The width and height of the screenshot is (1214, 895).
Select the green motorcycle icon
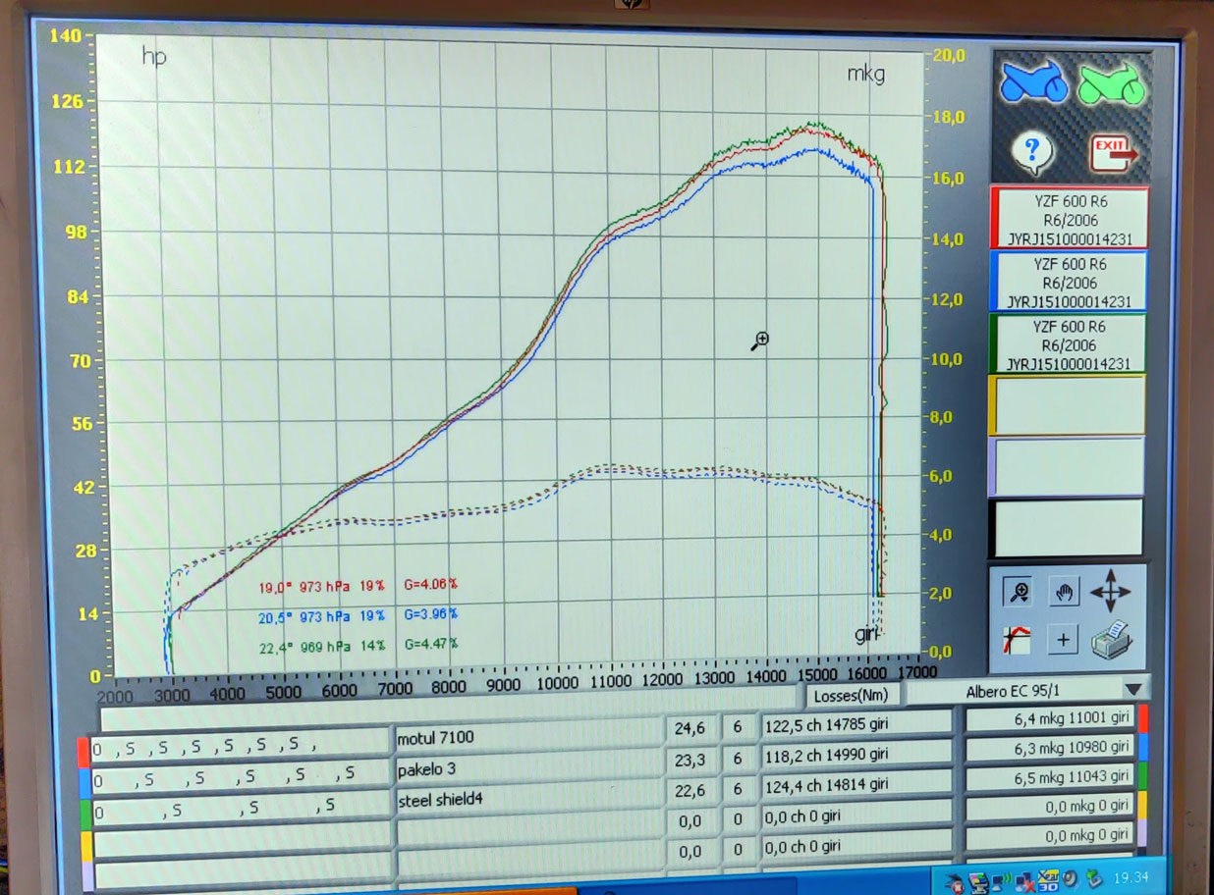point(1111,82)
